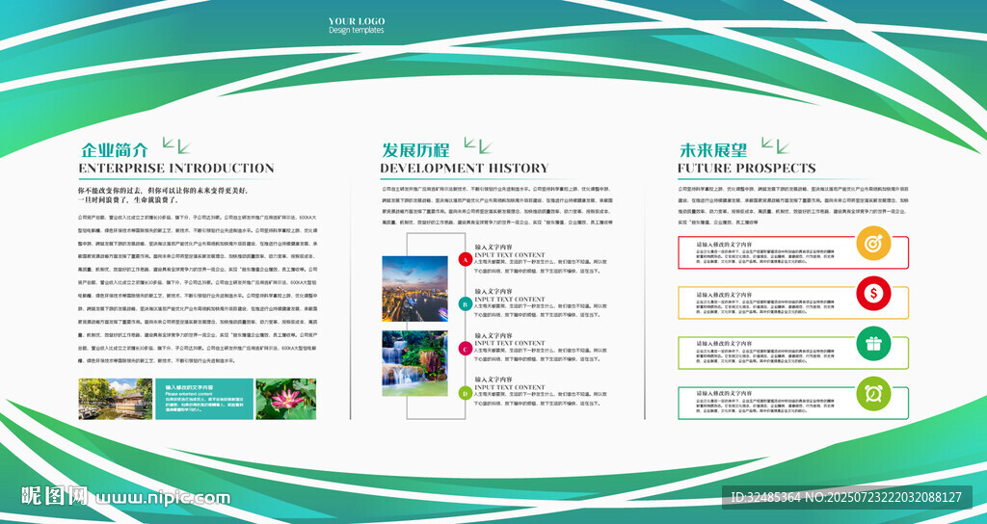The image size is (987, 524).
Task: Click the heading 未来展望
Action: (x=713, y=150)
